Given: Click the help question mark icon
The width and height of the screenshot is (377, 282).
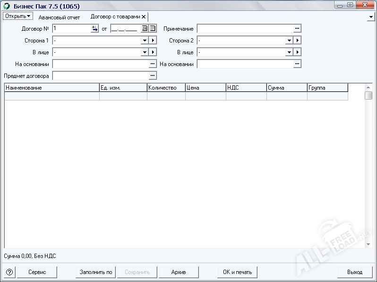Looking at the screenshot, I should point(9,272).
